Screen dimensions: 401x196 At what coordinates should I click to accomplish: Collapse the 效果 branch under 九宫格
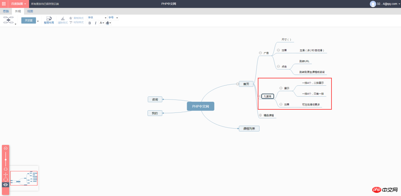point(281,104)
